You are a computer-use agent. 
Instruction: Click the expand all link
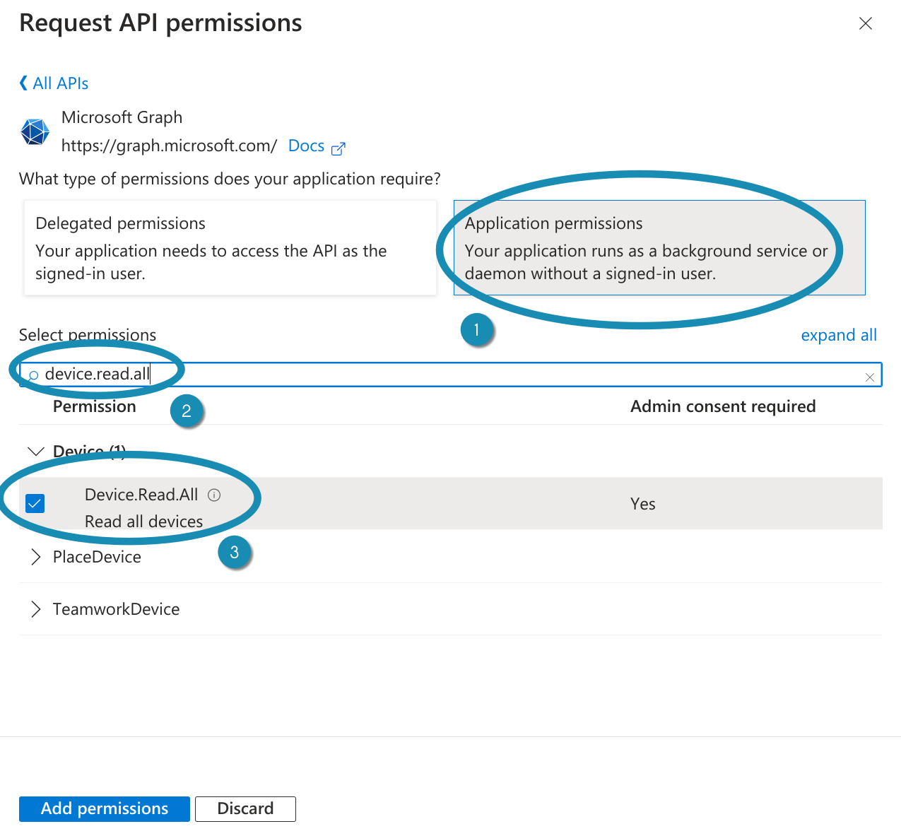coord(838,335)
